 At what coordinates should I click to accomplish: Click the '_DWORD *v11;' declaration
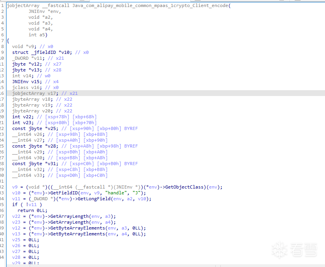coord(29,58)
